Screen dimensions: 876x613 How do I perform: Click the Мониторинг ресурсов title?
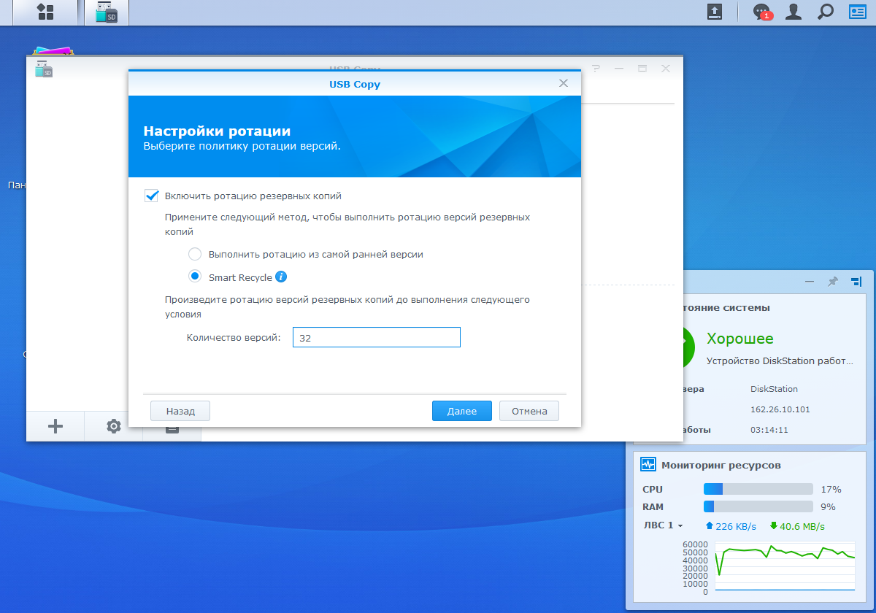tap(721, 464)
